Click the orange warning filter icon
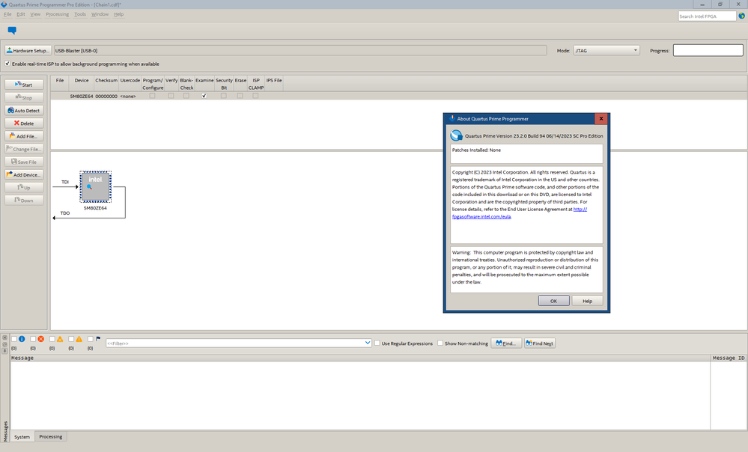Viewport: 748px width, 452px height. coord(79,339)
